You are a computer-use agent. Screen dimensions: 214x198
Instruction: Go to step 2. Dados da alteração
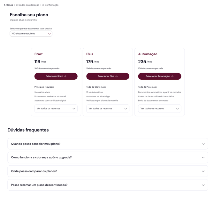pos(28,5)
